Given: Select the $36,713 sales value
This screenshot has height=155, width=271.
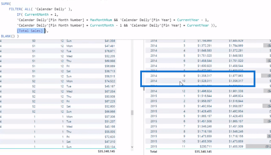Looking at the screenshot, I should coord(110,71).
